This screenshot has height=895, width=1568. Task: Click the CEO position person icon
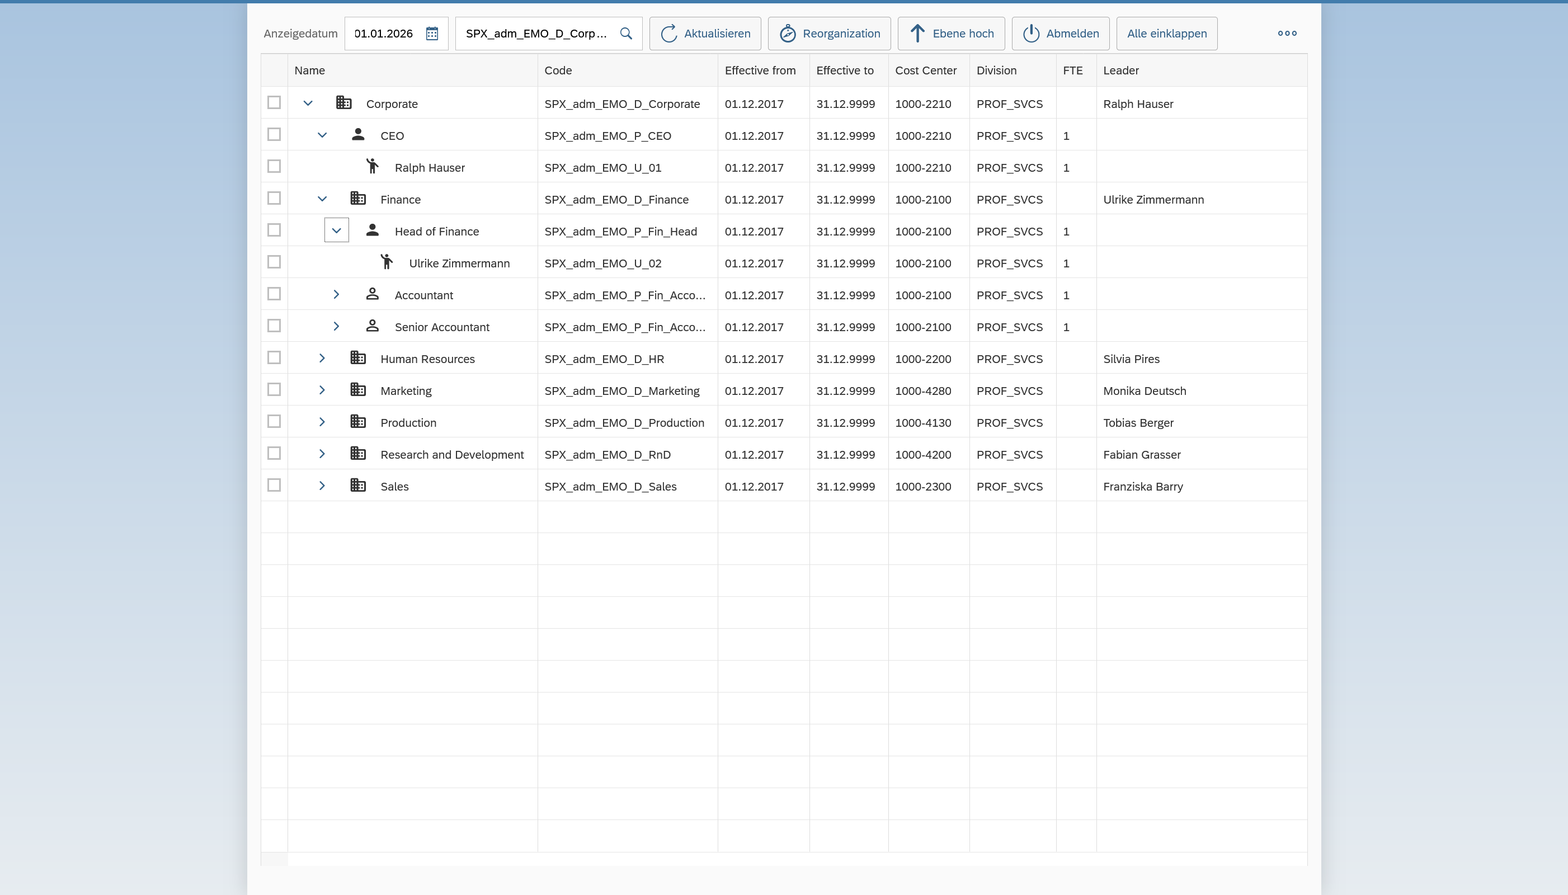point(357,135)
